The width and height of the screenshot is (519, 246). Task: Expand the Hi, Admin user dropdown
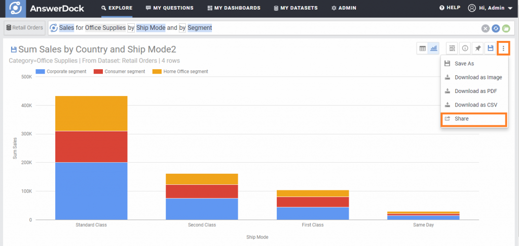tap(489, 8)
